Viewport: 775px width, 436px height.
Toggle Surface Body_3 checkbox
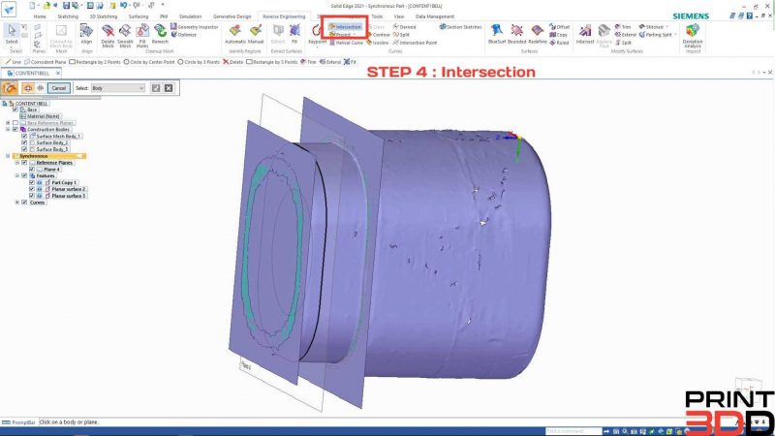click(x=24, y=149)
